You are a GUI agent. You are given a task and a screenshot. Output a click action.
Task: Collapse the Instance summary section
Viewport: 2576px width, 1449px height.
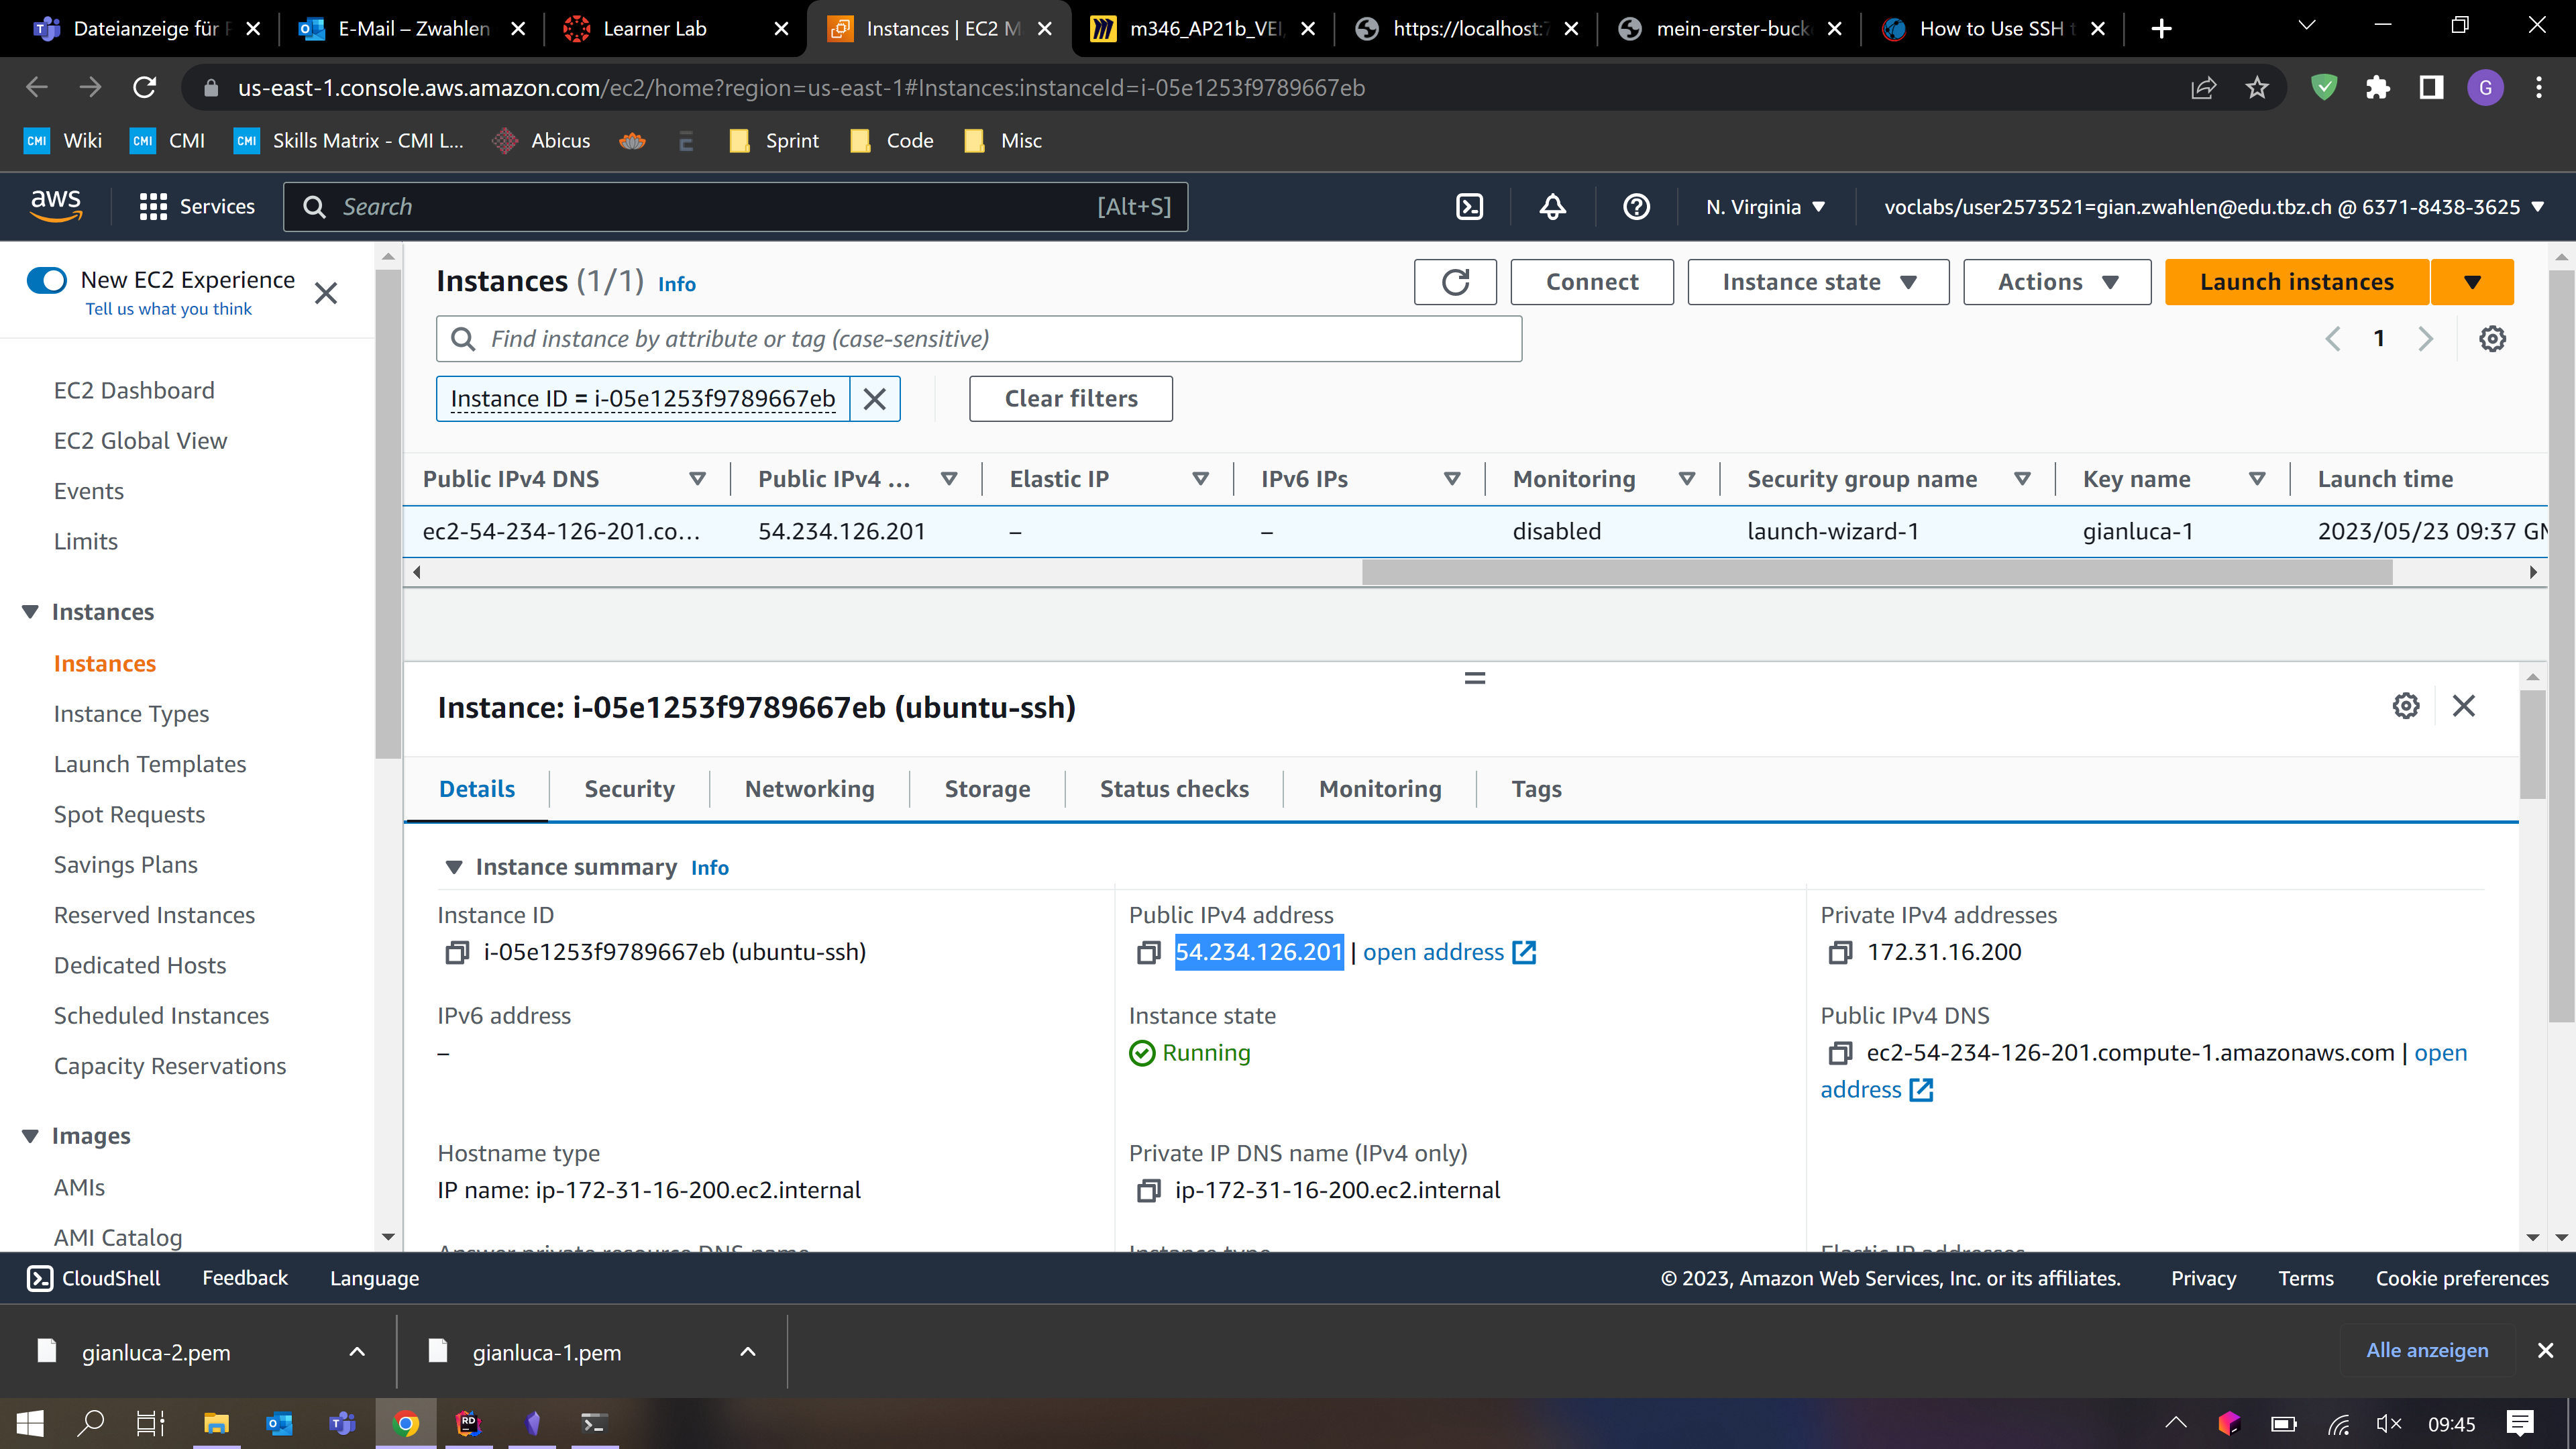click(454, 867)
